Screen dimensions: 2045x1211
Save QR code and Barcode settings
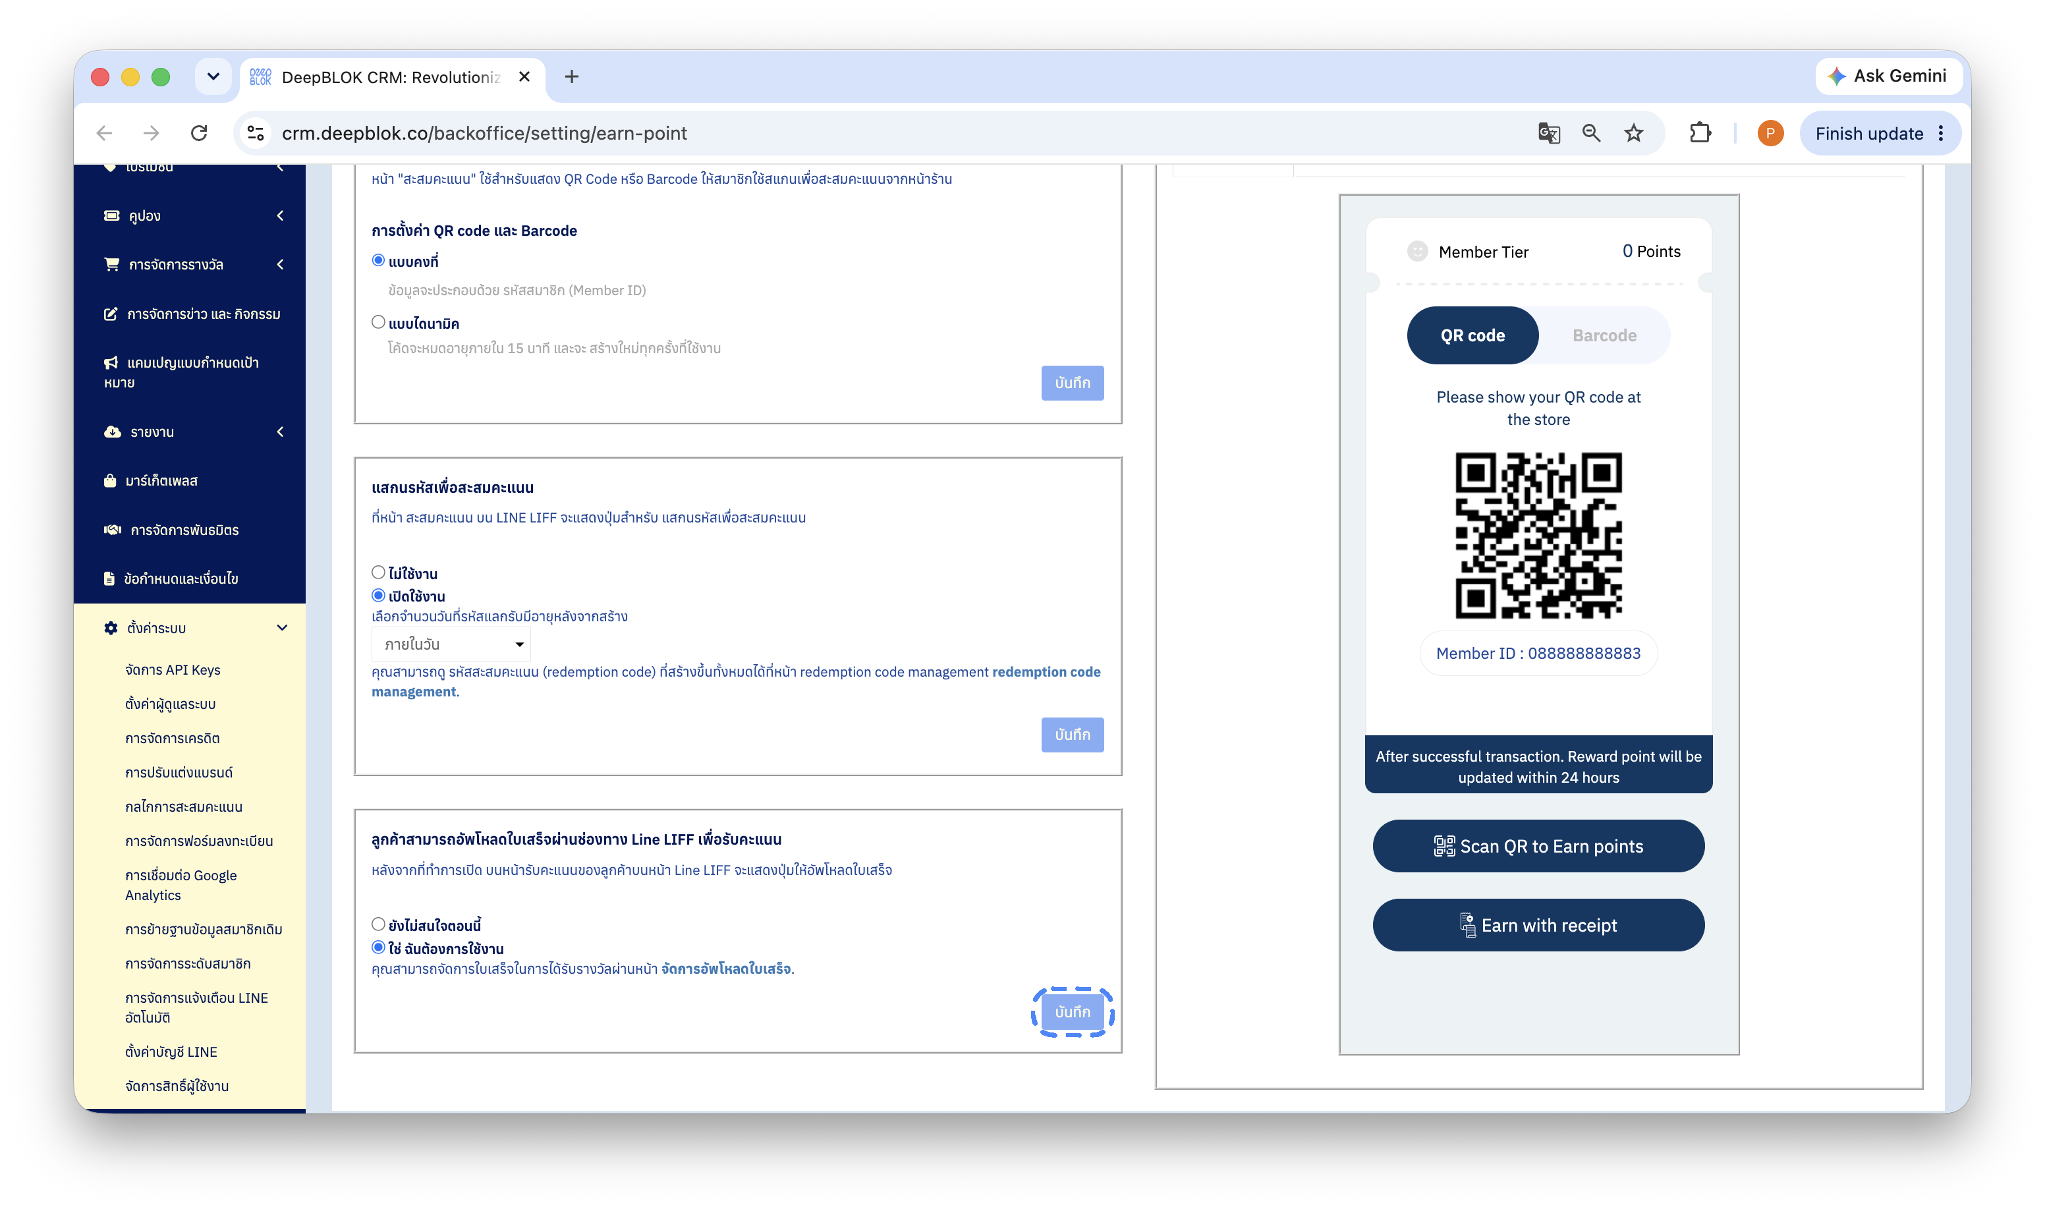(x=1072, y=383)
